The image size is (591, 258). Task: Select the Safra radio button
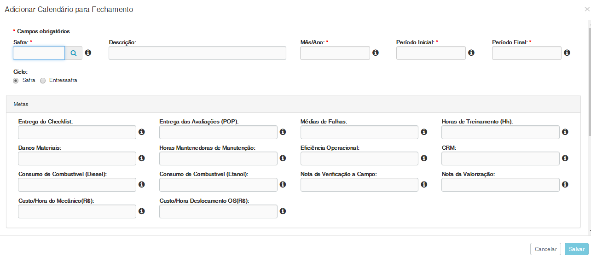click(x=16, y=81)
